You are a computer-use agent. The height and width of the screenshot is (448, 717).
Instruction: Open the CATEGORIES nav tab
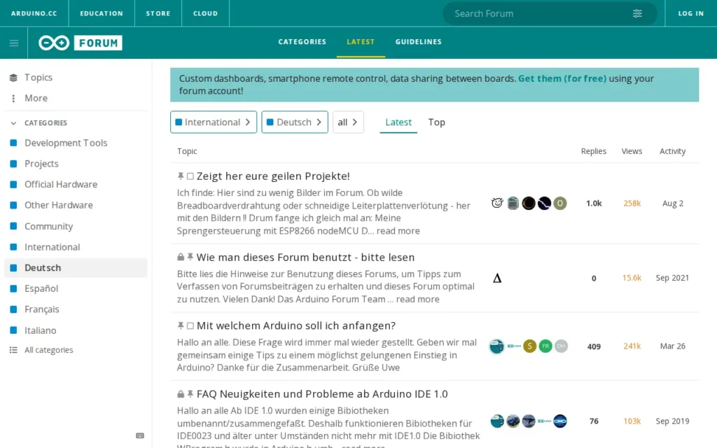point(302,41)
